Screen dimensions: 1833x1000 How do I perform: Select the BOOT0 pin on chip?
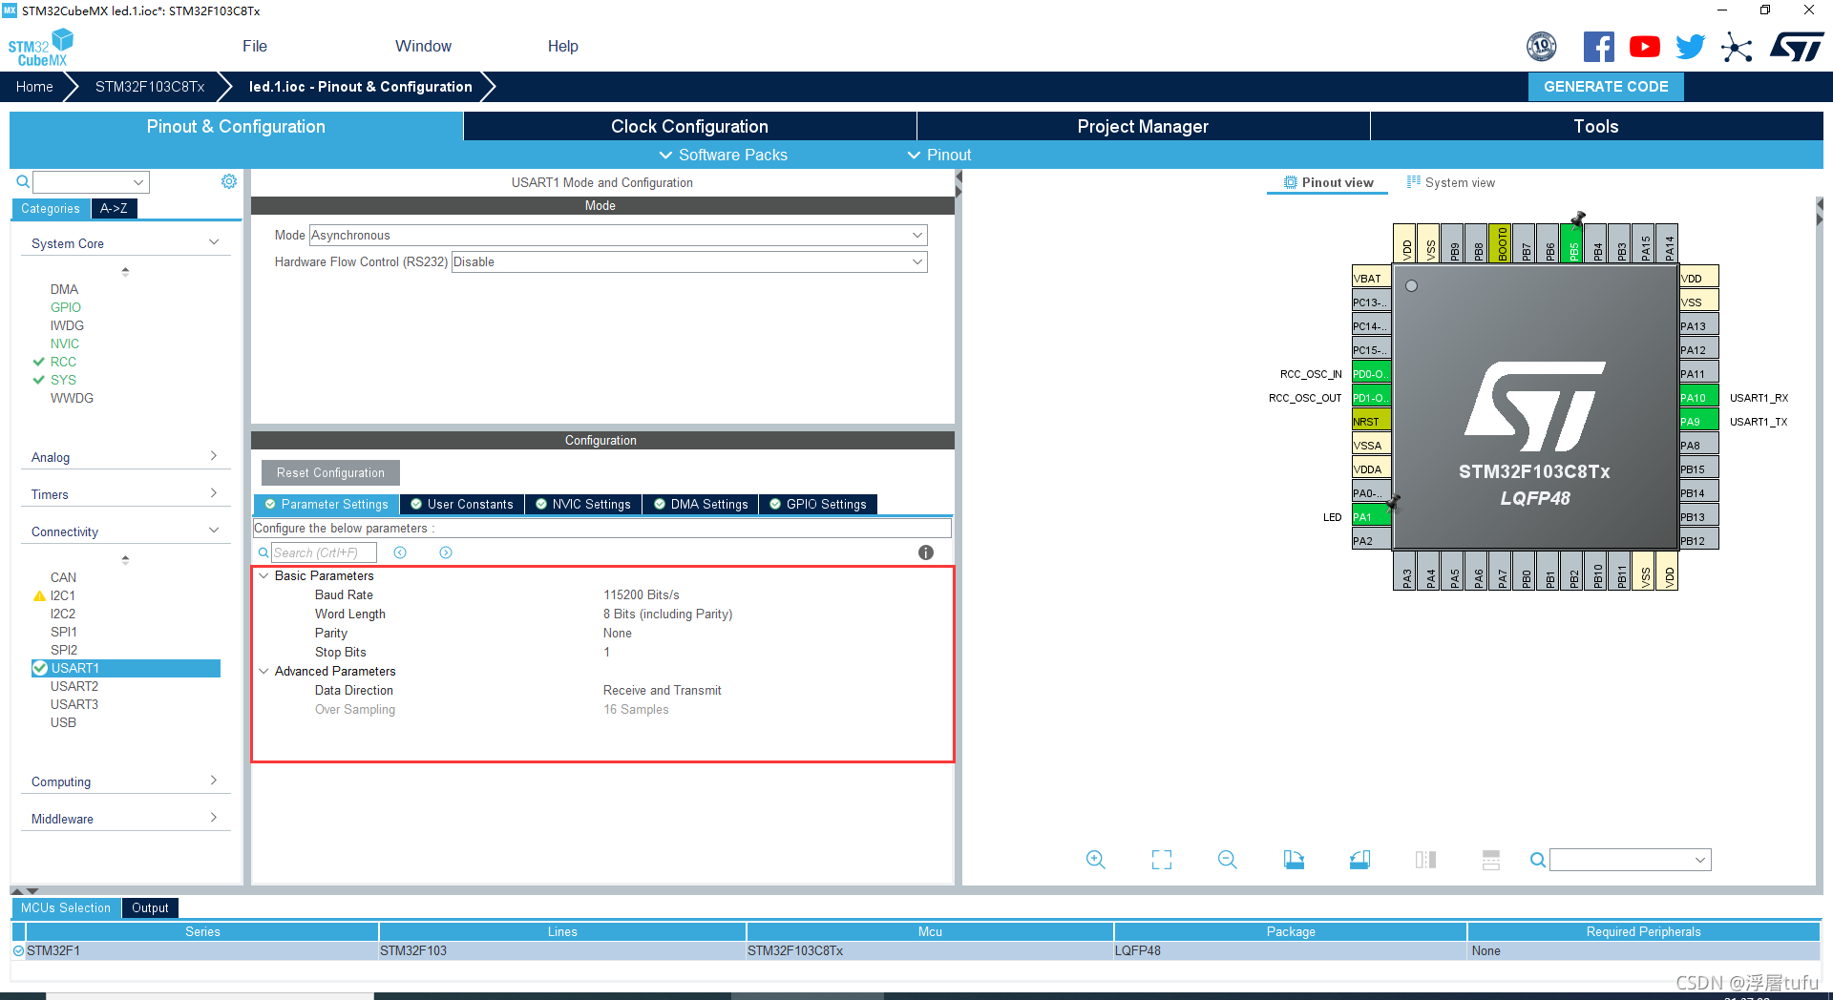pos(1501,244)
